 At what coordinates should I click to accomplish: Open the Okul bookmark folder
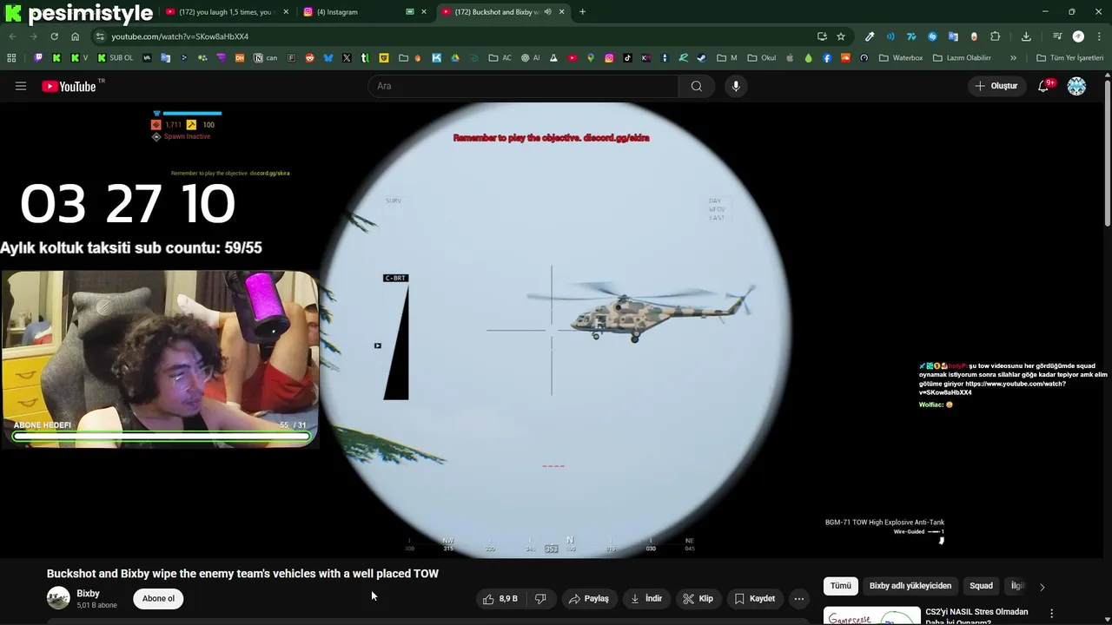coord(761,58)
